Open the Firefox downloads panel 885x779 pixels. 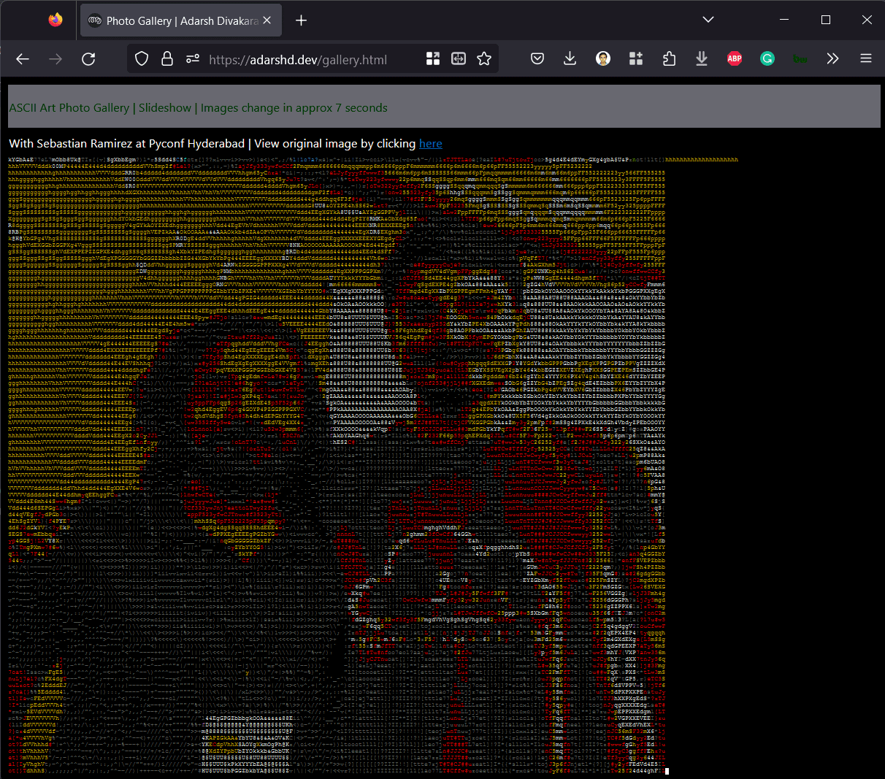pyautogui.click(x=570, y=59)
